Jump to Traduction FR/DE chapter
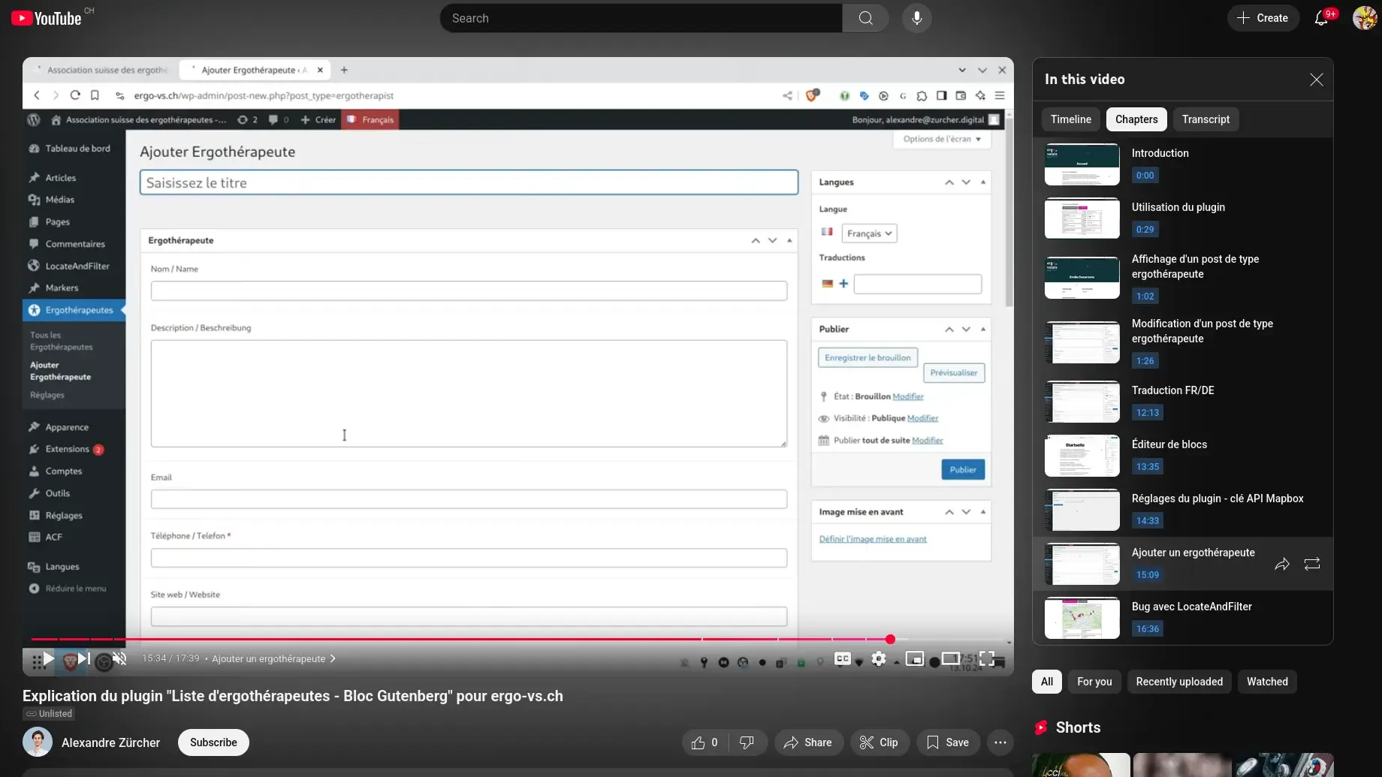 [x=1172, y=391]
